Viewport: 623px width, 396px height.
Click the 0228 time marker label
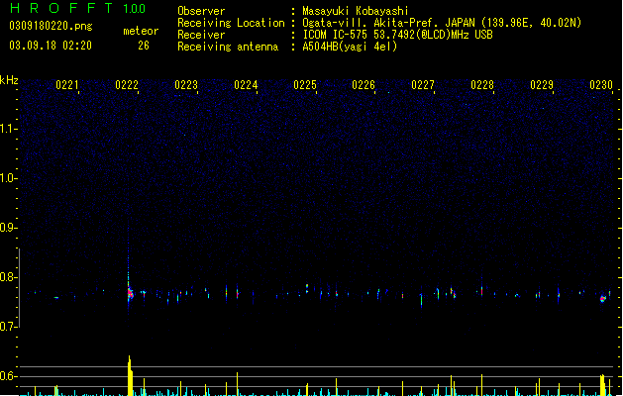[482, 85]
